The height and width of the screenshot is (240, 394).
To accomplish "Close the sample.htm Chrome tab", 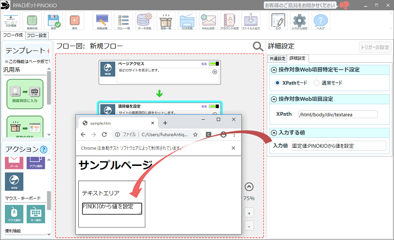I will pos(153,123).
